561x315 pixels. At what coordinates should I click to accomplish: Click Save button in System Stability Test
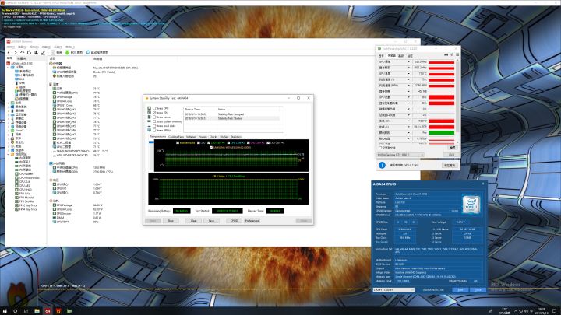(211, 221)
